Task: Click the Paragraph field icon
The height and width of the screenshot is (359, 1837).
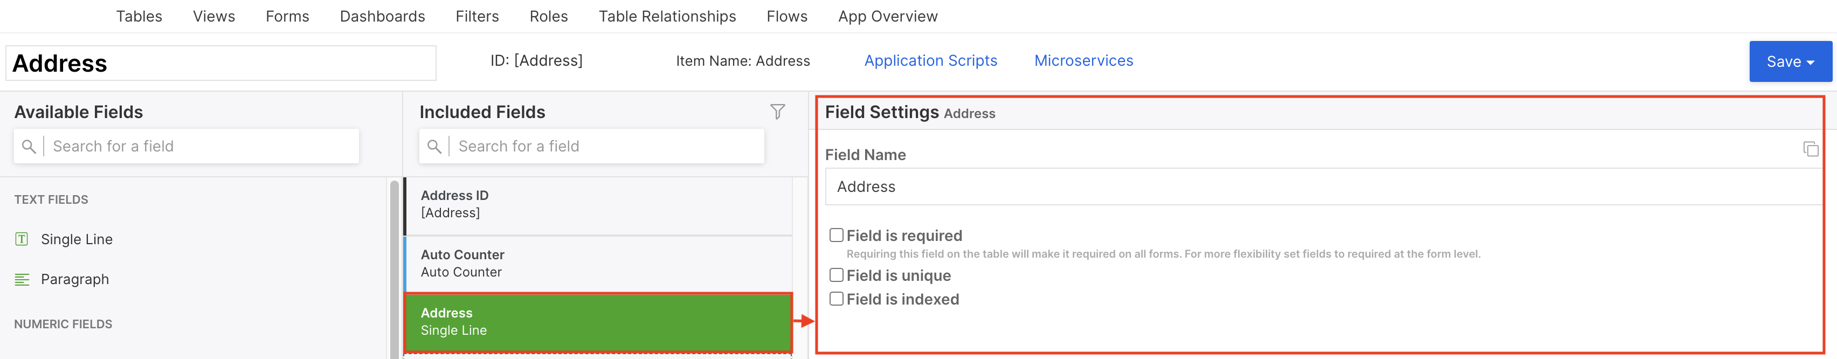Action: click(x=22, y=279)
